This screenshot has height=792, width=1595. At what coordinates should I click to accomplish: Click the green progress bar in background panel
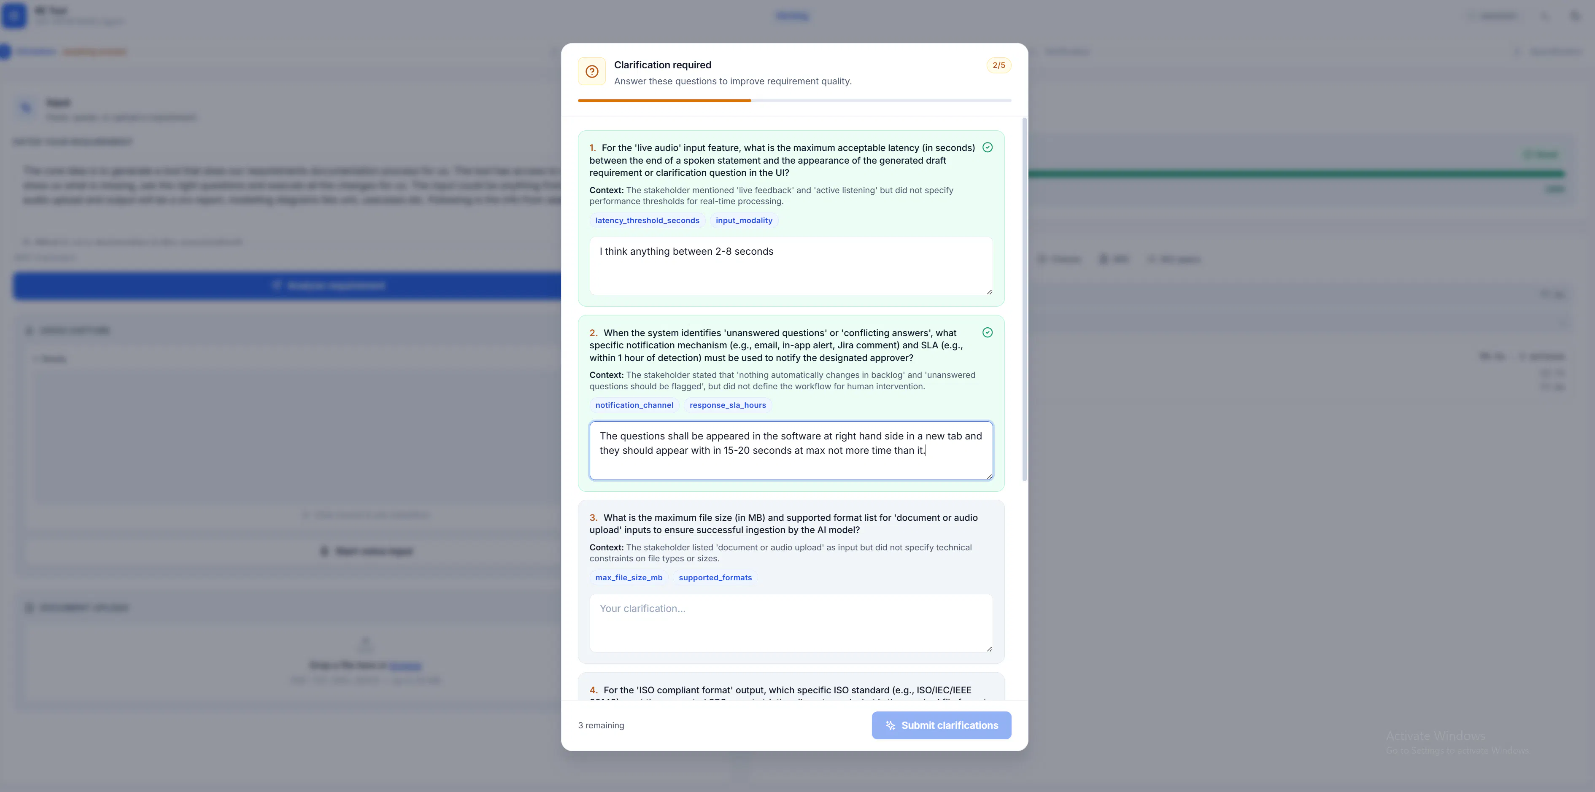[x=1296, y=174]
